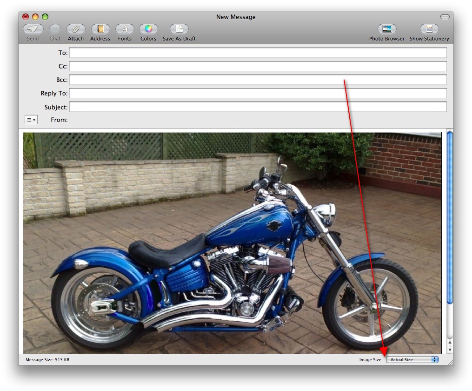The height and width of the screenshot is (391, 472).
Task: Toggle the toolbar pill button
Action: click(445, 17)
